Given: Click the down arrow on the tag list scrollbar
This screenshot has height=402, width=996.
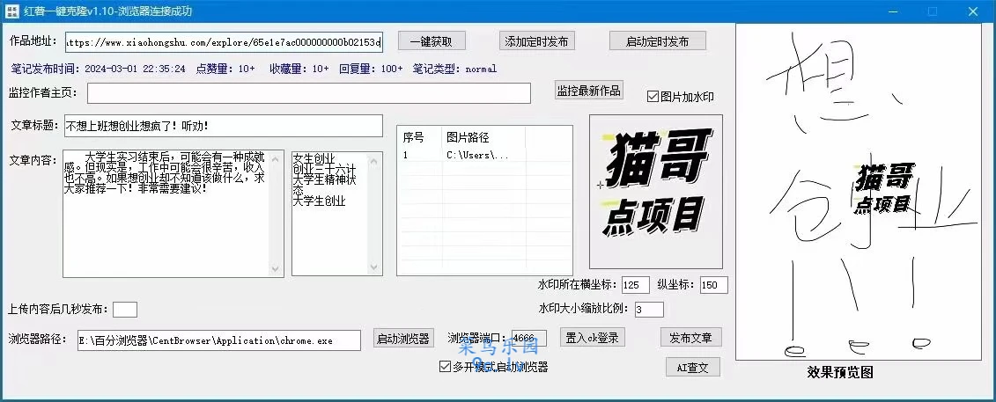Looking at the screenshot, I should (x=375, y=268).
